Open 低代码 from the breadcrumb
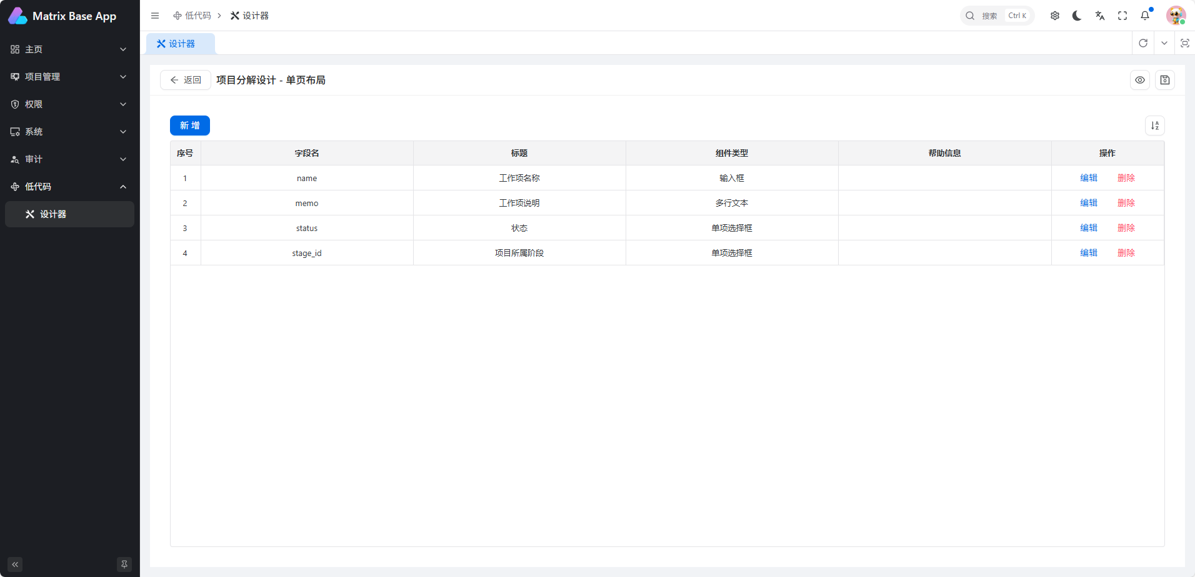The width and height of the screenshot is (1195, 577). coord(196,16)
